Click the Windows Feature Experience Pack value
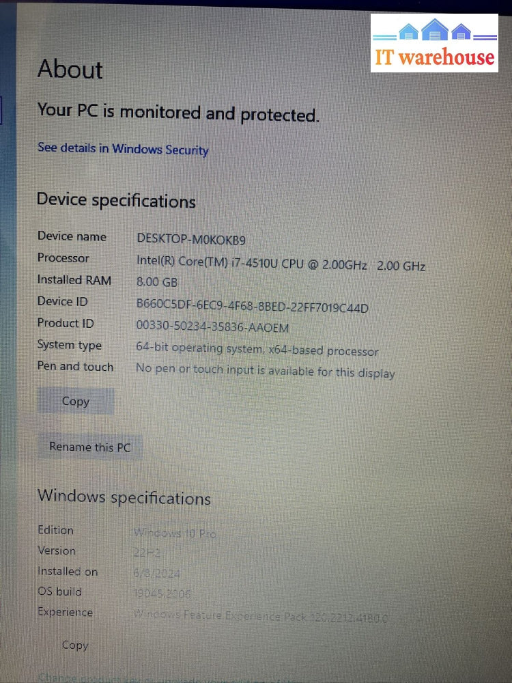Viewport: 512px width, 683px height. pyautogui.click(x=260, y=616)
